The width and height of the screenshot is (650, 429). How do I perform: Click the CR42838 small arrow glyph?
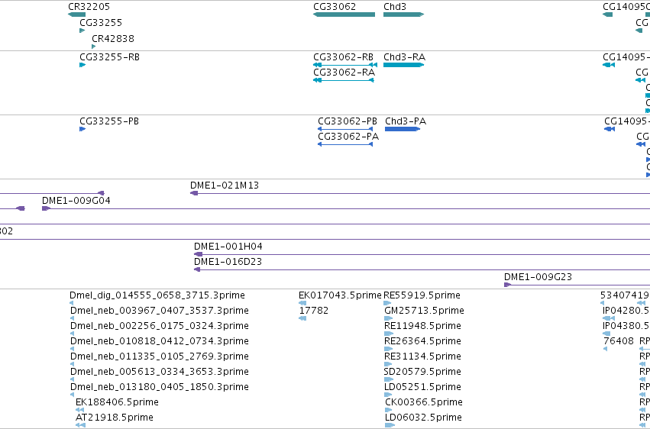(94, 47)
